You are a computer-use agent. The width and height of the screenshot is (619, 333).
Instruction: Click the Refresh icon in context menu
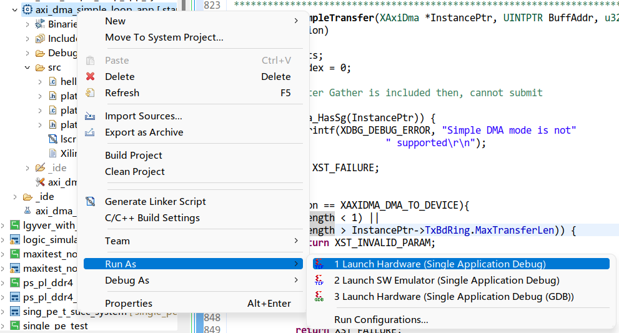click(90, 93)
